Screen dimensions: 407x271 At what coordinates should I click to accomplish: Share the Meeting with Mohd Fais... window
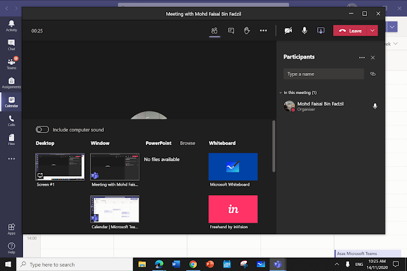115,167
